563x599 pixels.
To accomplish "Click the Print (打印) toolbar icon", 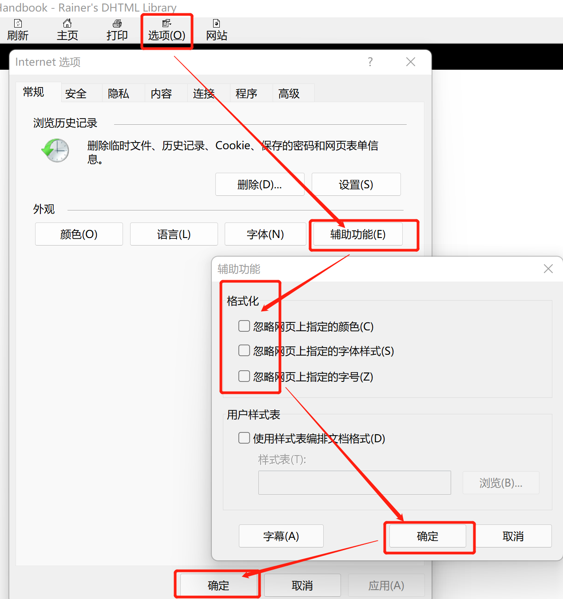I will coord(117,24).
